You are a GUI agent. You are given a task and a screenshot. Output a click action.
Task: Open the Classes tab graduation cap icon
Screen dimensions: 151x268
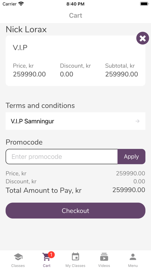click(x=18, y=257)
